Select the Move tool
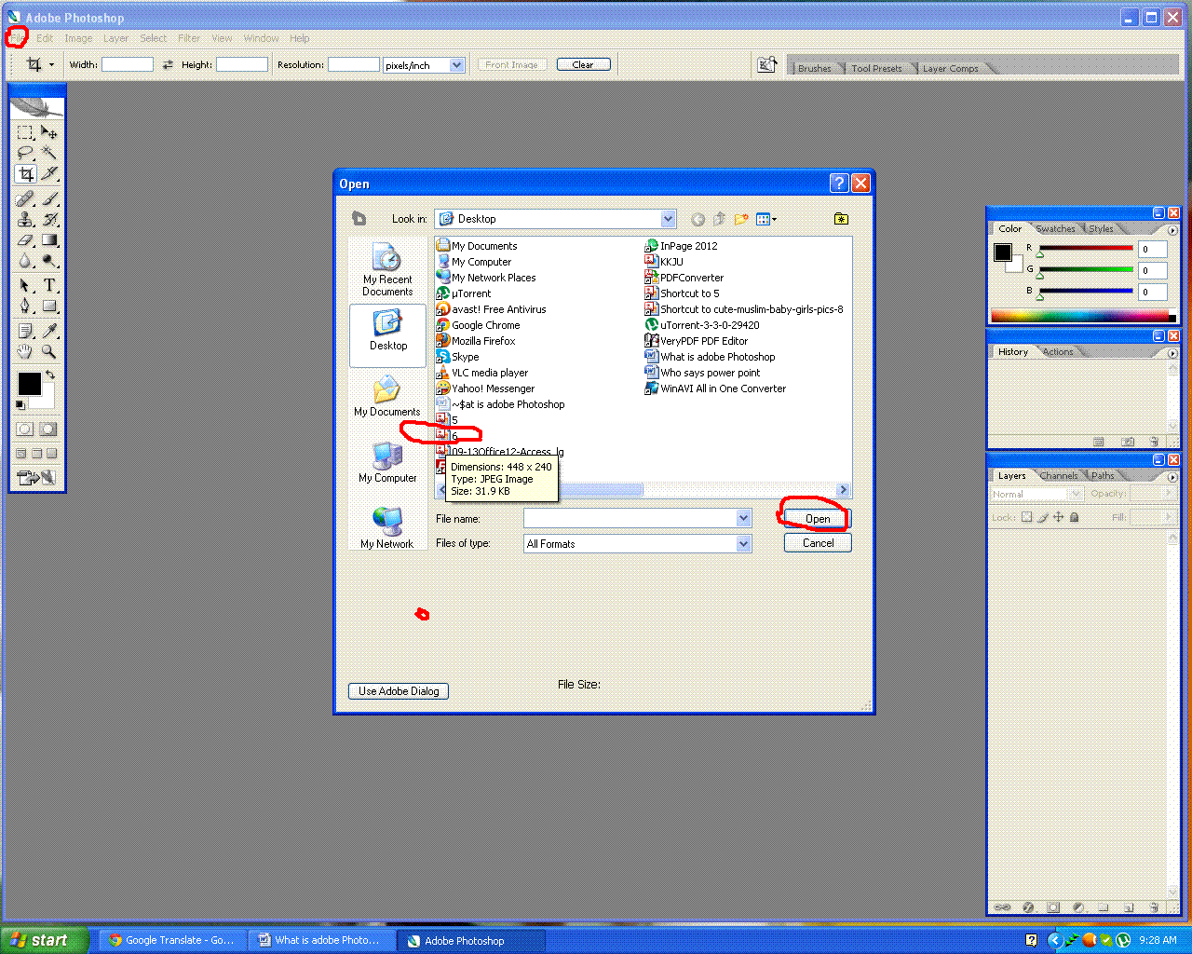Viewport: 1192px width, 954px height. click(48, 133)
